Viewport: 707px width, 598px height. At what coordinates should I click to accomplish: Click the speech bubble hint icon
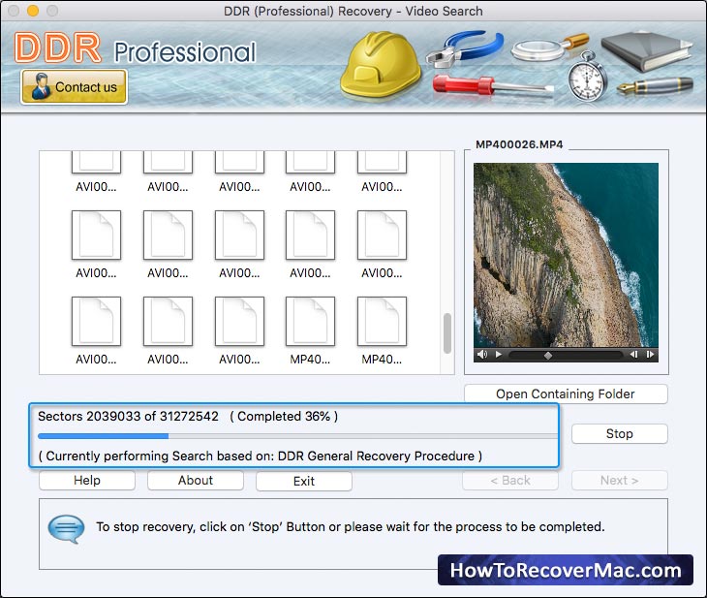pyautogui.click(x=66, y=528)
